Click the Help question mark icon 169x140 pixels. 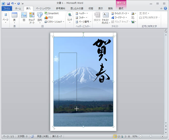tap(165, 8)
